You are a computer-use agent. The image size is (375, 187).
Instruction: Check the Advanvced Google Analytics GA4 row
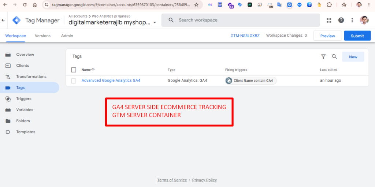click(x=74, y=81)
